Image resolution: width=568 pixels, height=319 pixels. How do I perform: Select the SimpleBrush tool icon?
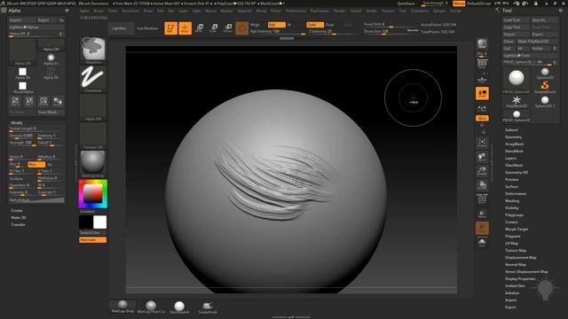(545, 87)
